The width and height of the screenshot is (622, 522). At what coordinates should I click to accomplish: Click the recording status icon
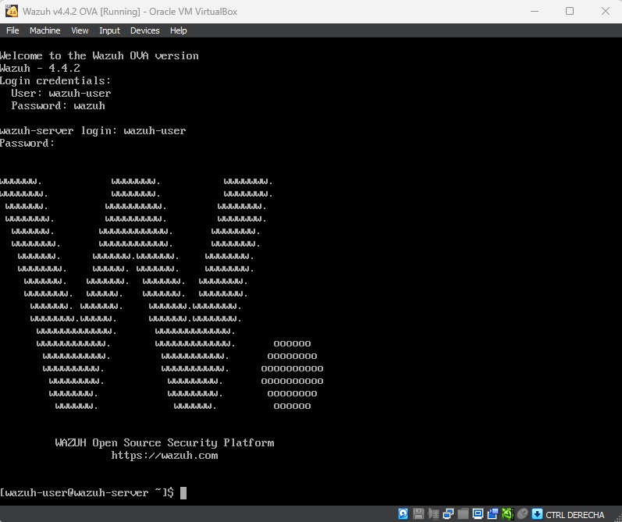click(492, 514)
